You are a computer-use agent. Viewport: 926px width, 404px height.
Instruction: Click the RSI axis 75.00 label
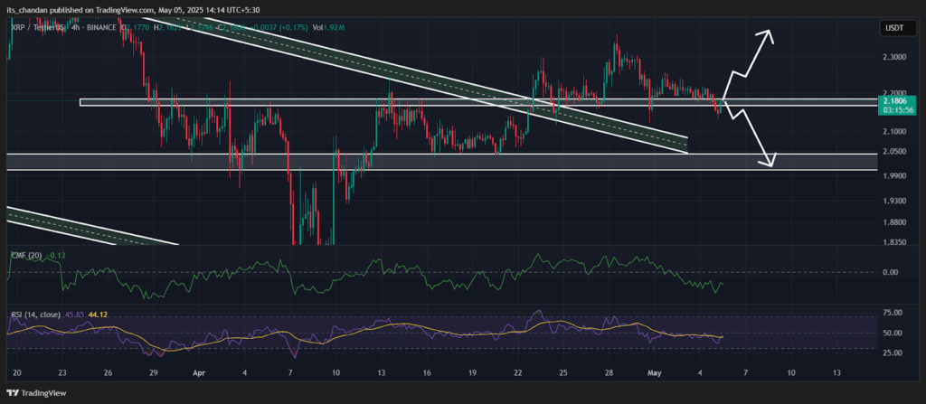893,313
